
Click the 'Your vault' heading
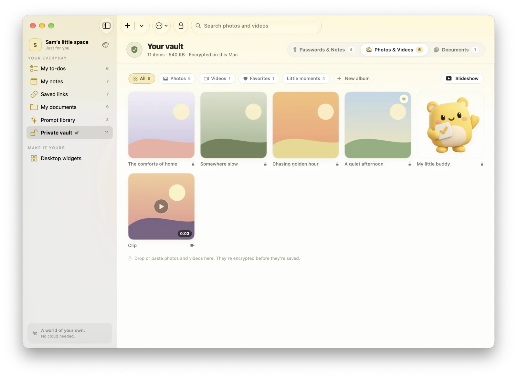tap(165, 47)
